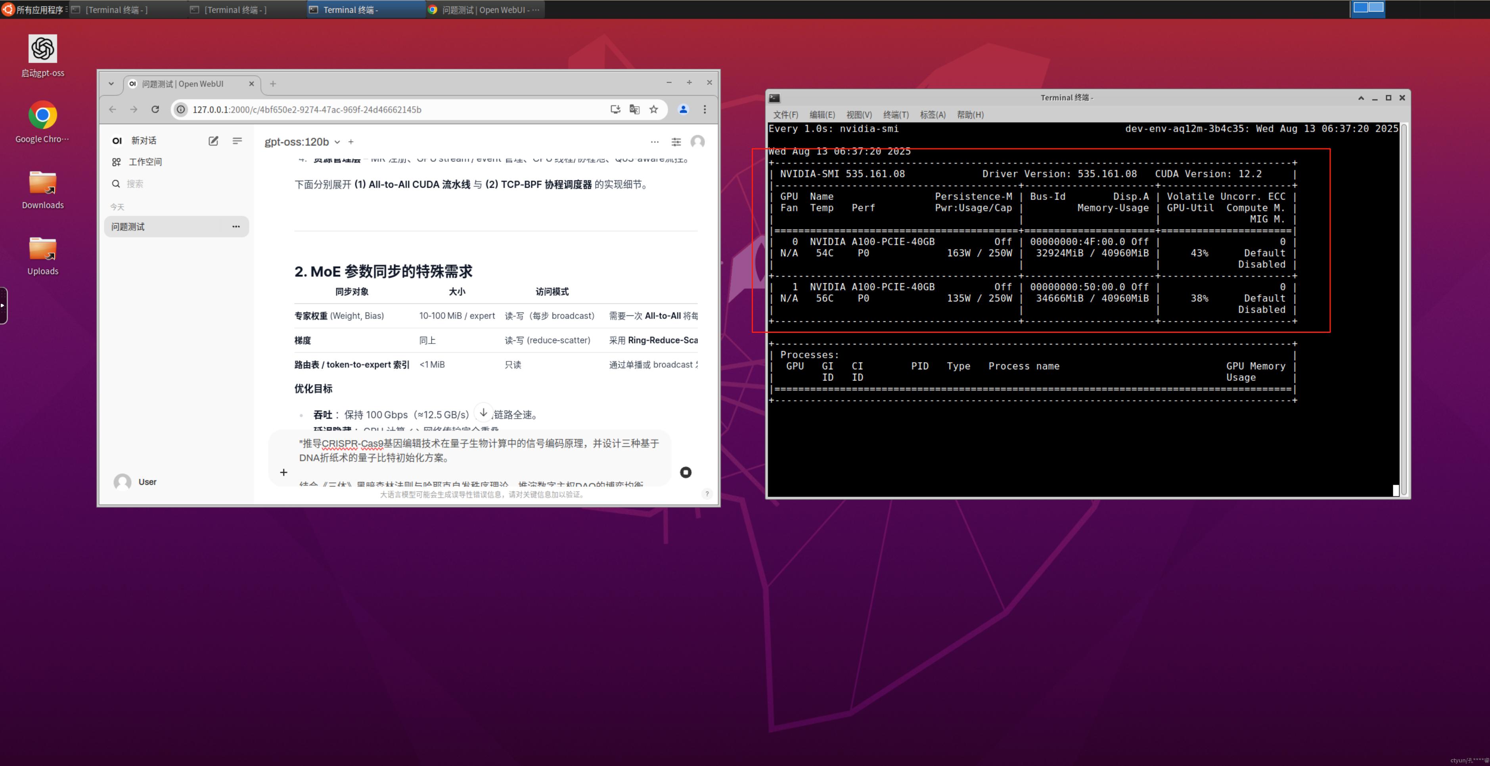Click the Terminal roll-up arrow button

[1361, 98]
